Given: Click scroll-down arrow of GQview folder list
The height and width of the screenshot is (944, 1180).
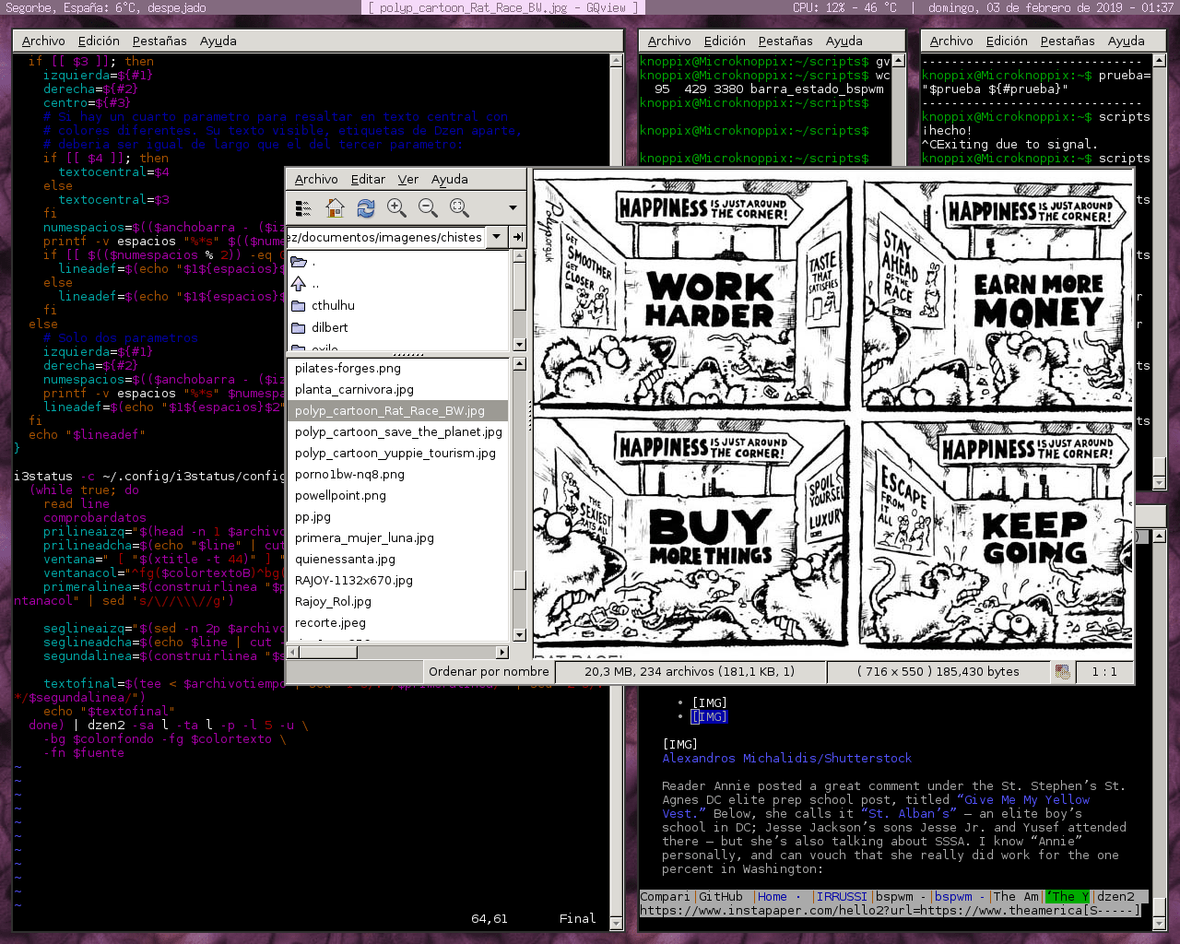Looking at the screenshot, I should [x=519, y=345].
